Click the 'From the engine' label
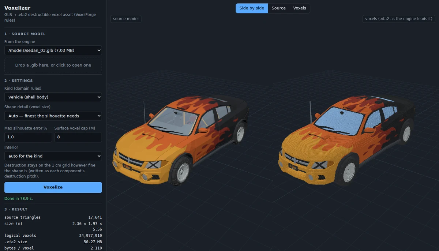This screenshot has width=439, height=251. click(20, 42)
